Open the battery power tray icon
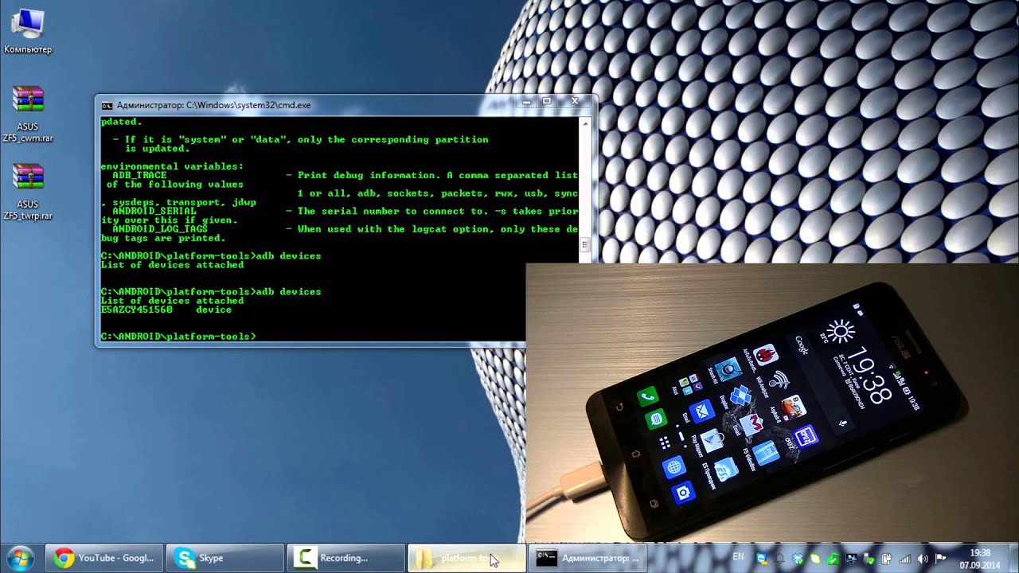 887,559
